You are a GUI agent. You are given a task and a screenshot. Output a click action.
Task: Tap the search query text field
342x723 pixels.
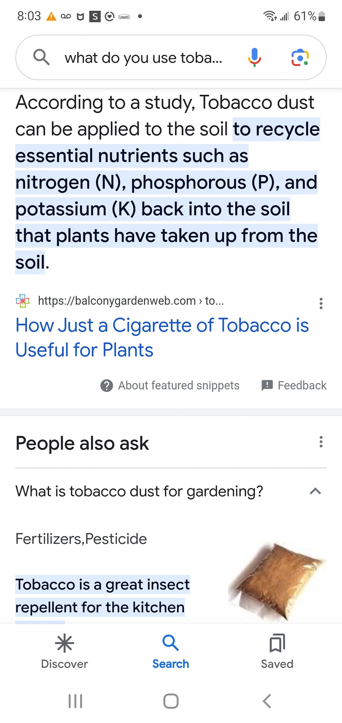[x=143, y=58]
